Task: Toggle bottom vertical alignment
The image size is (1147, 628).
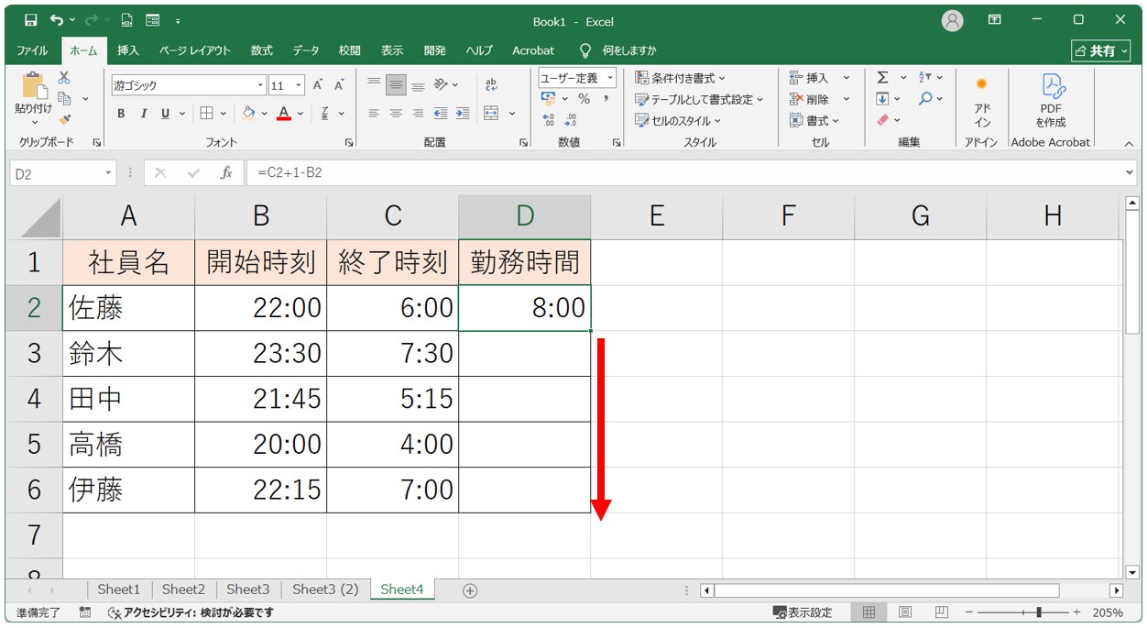Action: pos(418,85)
